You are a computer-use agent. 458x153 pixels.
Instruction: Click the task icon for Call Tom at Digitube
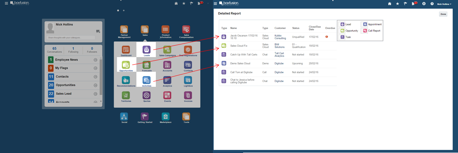pos(224,72)
